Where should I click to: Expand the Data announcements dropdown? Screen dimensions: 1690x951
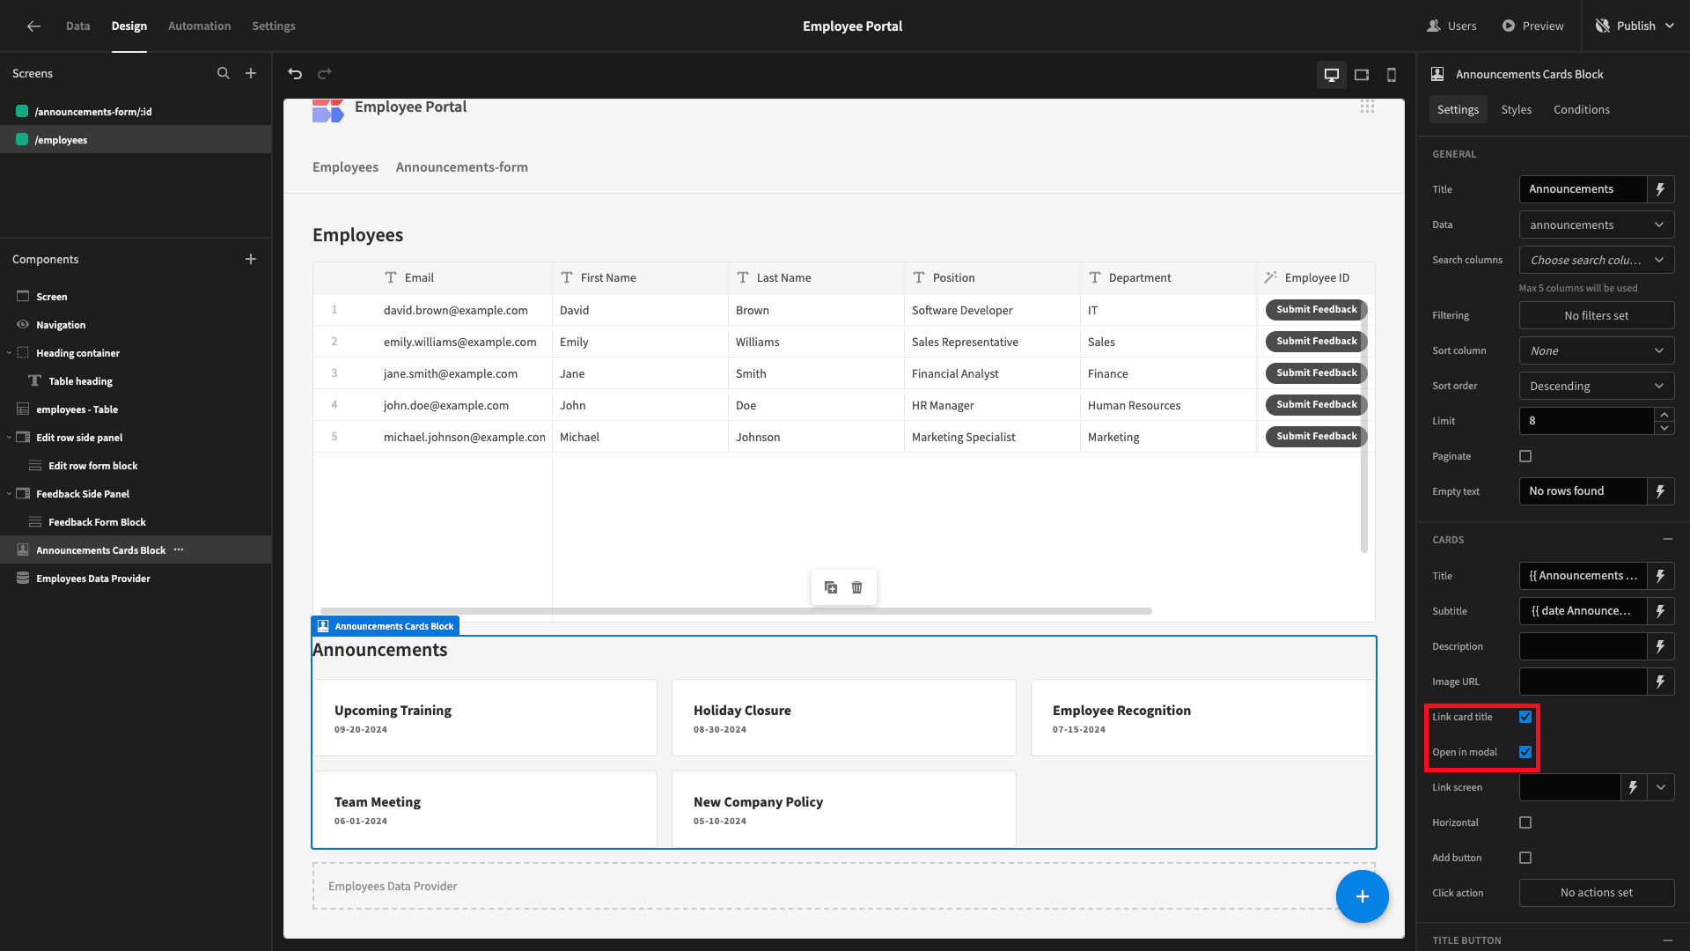(1597, 225)
